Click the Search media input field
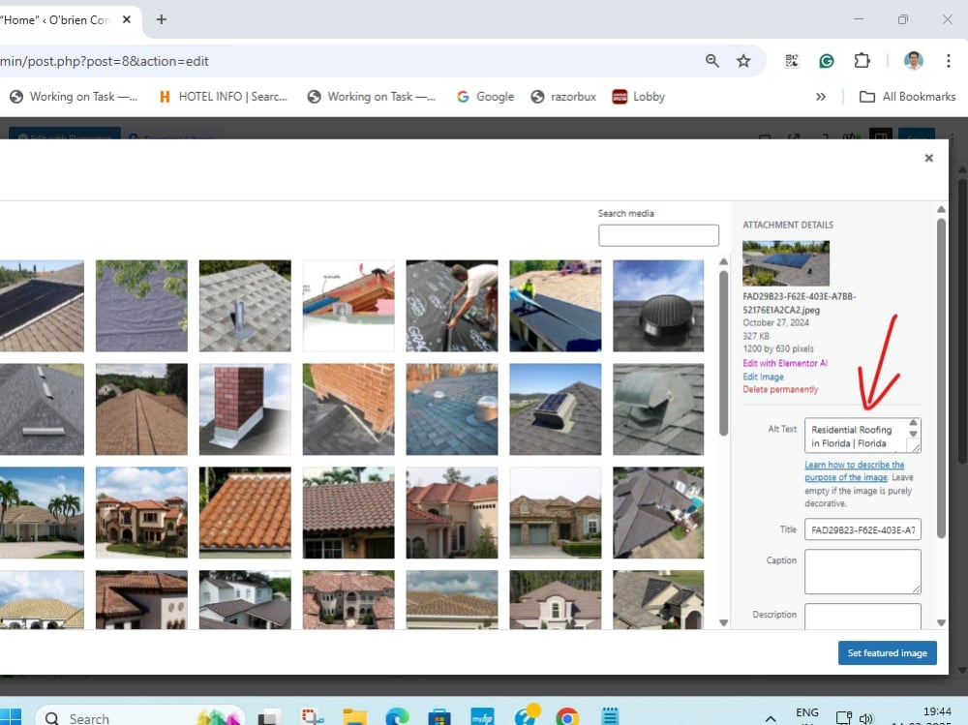 (658, 235)
